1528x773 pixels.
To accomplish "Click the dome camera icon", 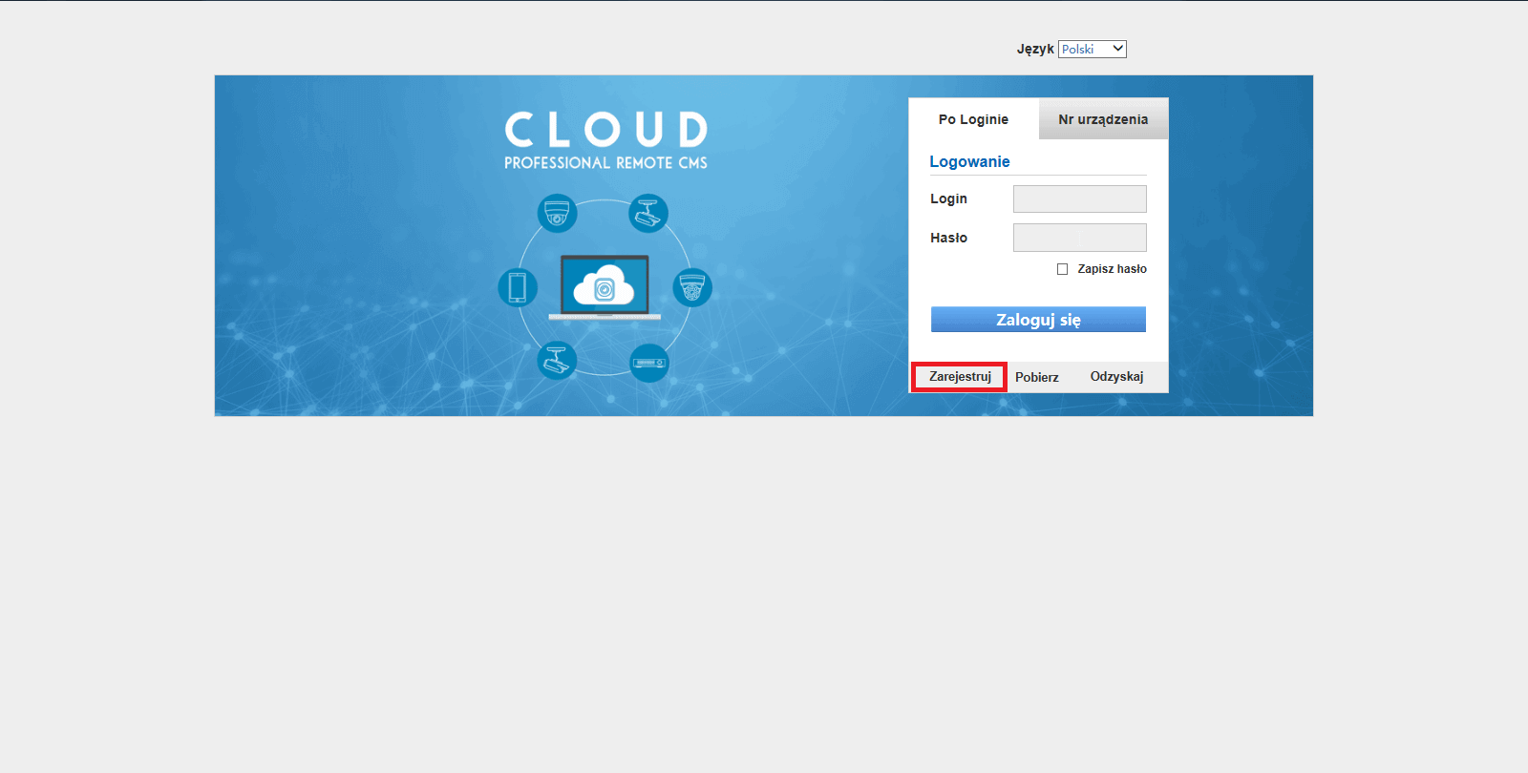I will (557, 213).
